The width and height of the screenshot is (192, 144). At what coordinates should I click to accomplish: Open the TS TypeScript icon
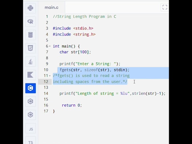(x=31, y=141)
